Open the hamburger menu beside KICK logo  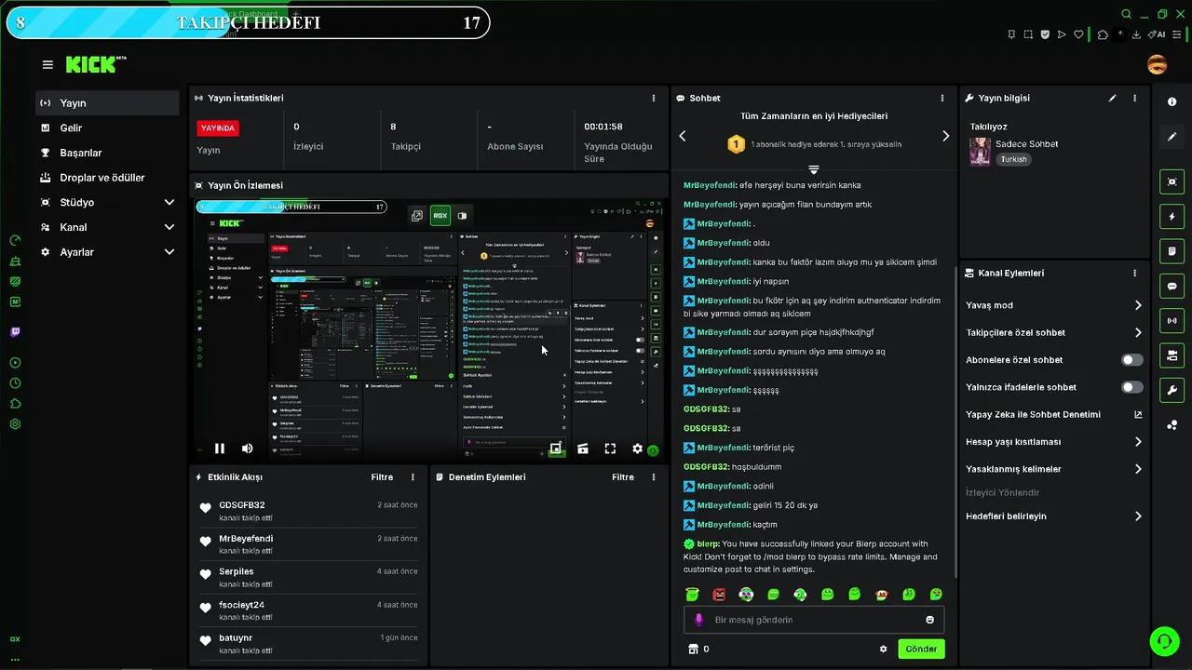point(47,65)
